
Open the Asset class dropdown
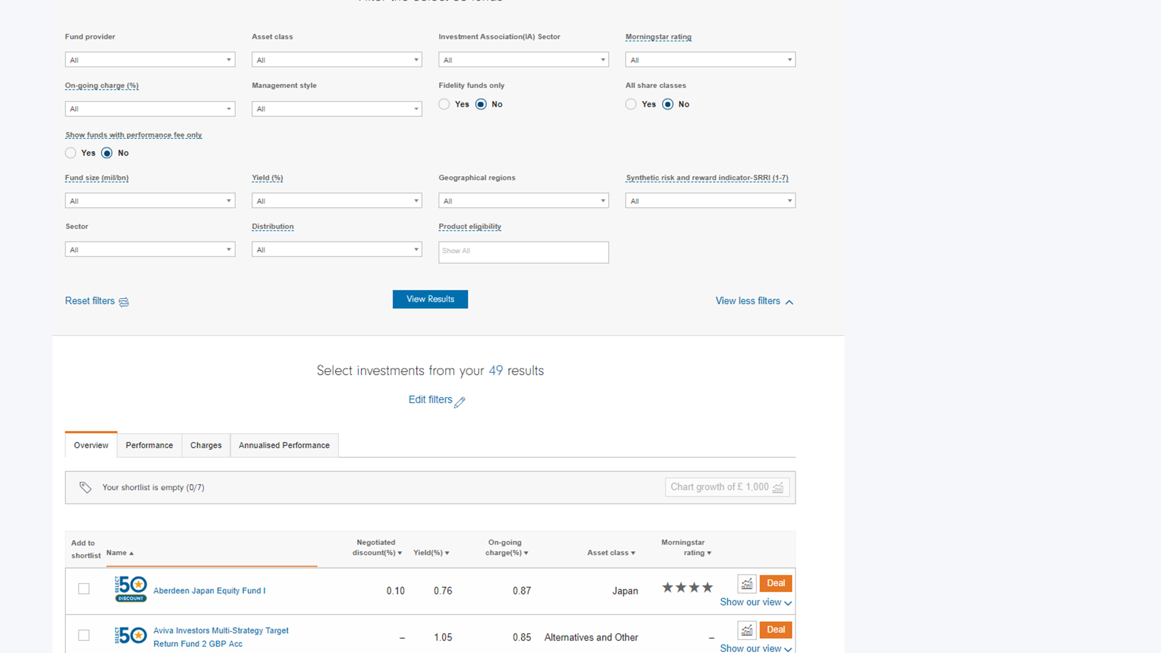[337, 60]
